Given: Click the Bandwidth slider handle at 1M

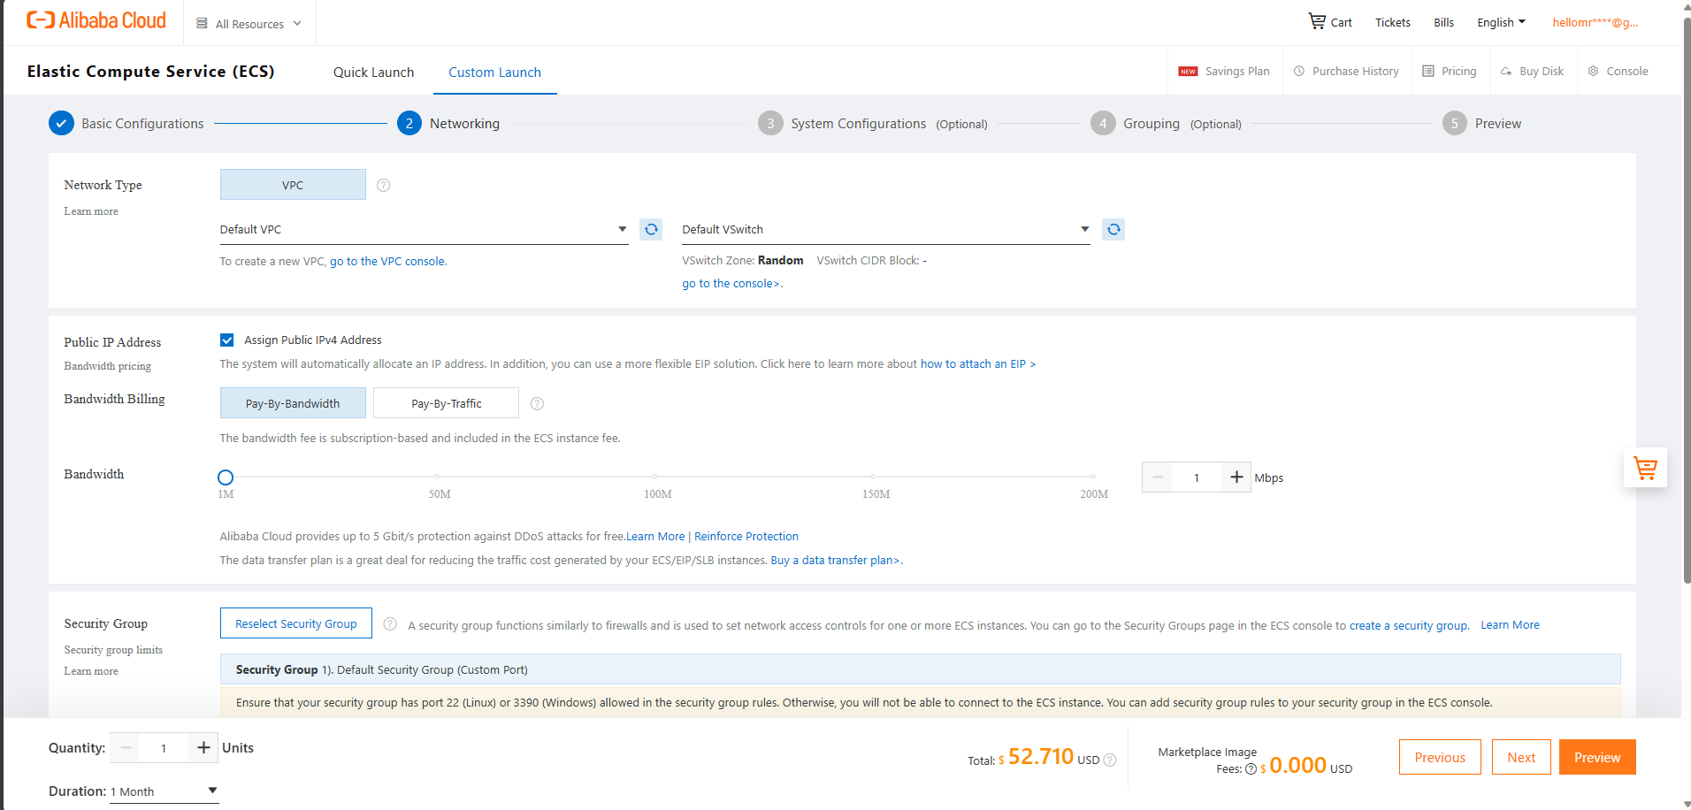Looking at the screenshot, I should (226, 478).
